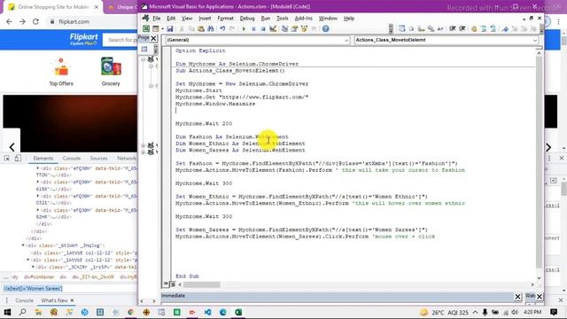The height and width of the screenshot is (319, 567).
Task: Click Procedure View button at code window bottom
Action: click(x=166, y=284)
